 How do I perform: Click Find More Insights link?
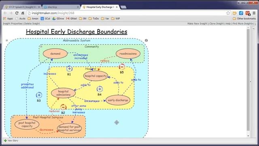(243, 24)
